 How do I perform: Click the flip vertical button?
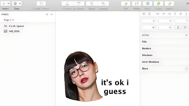[185, 27]
